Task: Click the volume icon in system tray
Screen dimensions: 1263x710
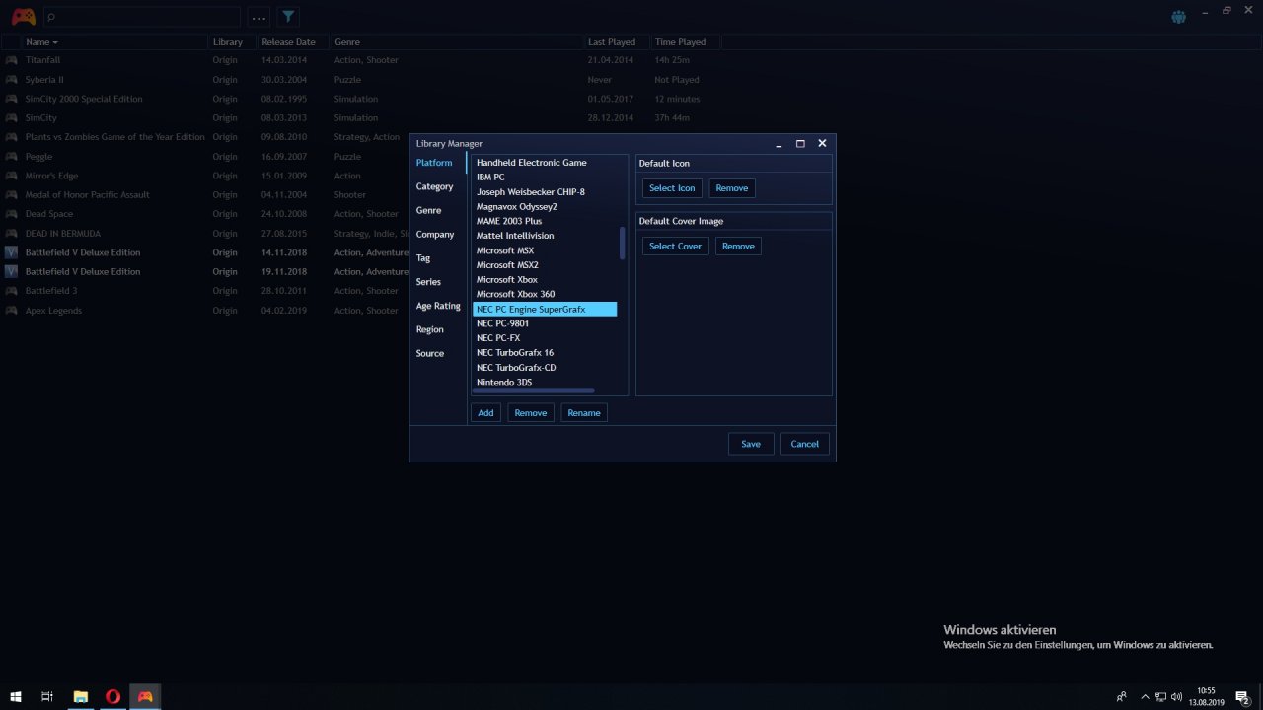Action: coord(1177,696)
